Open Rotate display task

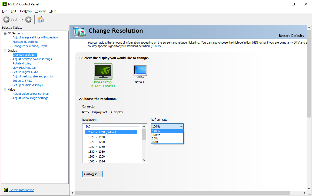click(x=22, y=63)
